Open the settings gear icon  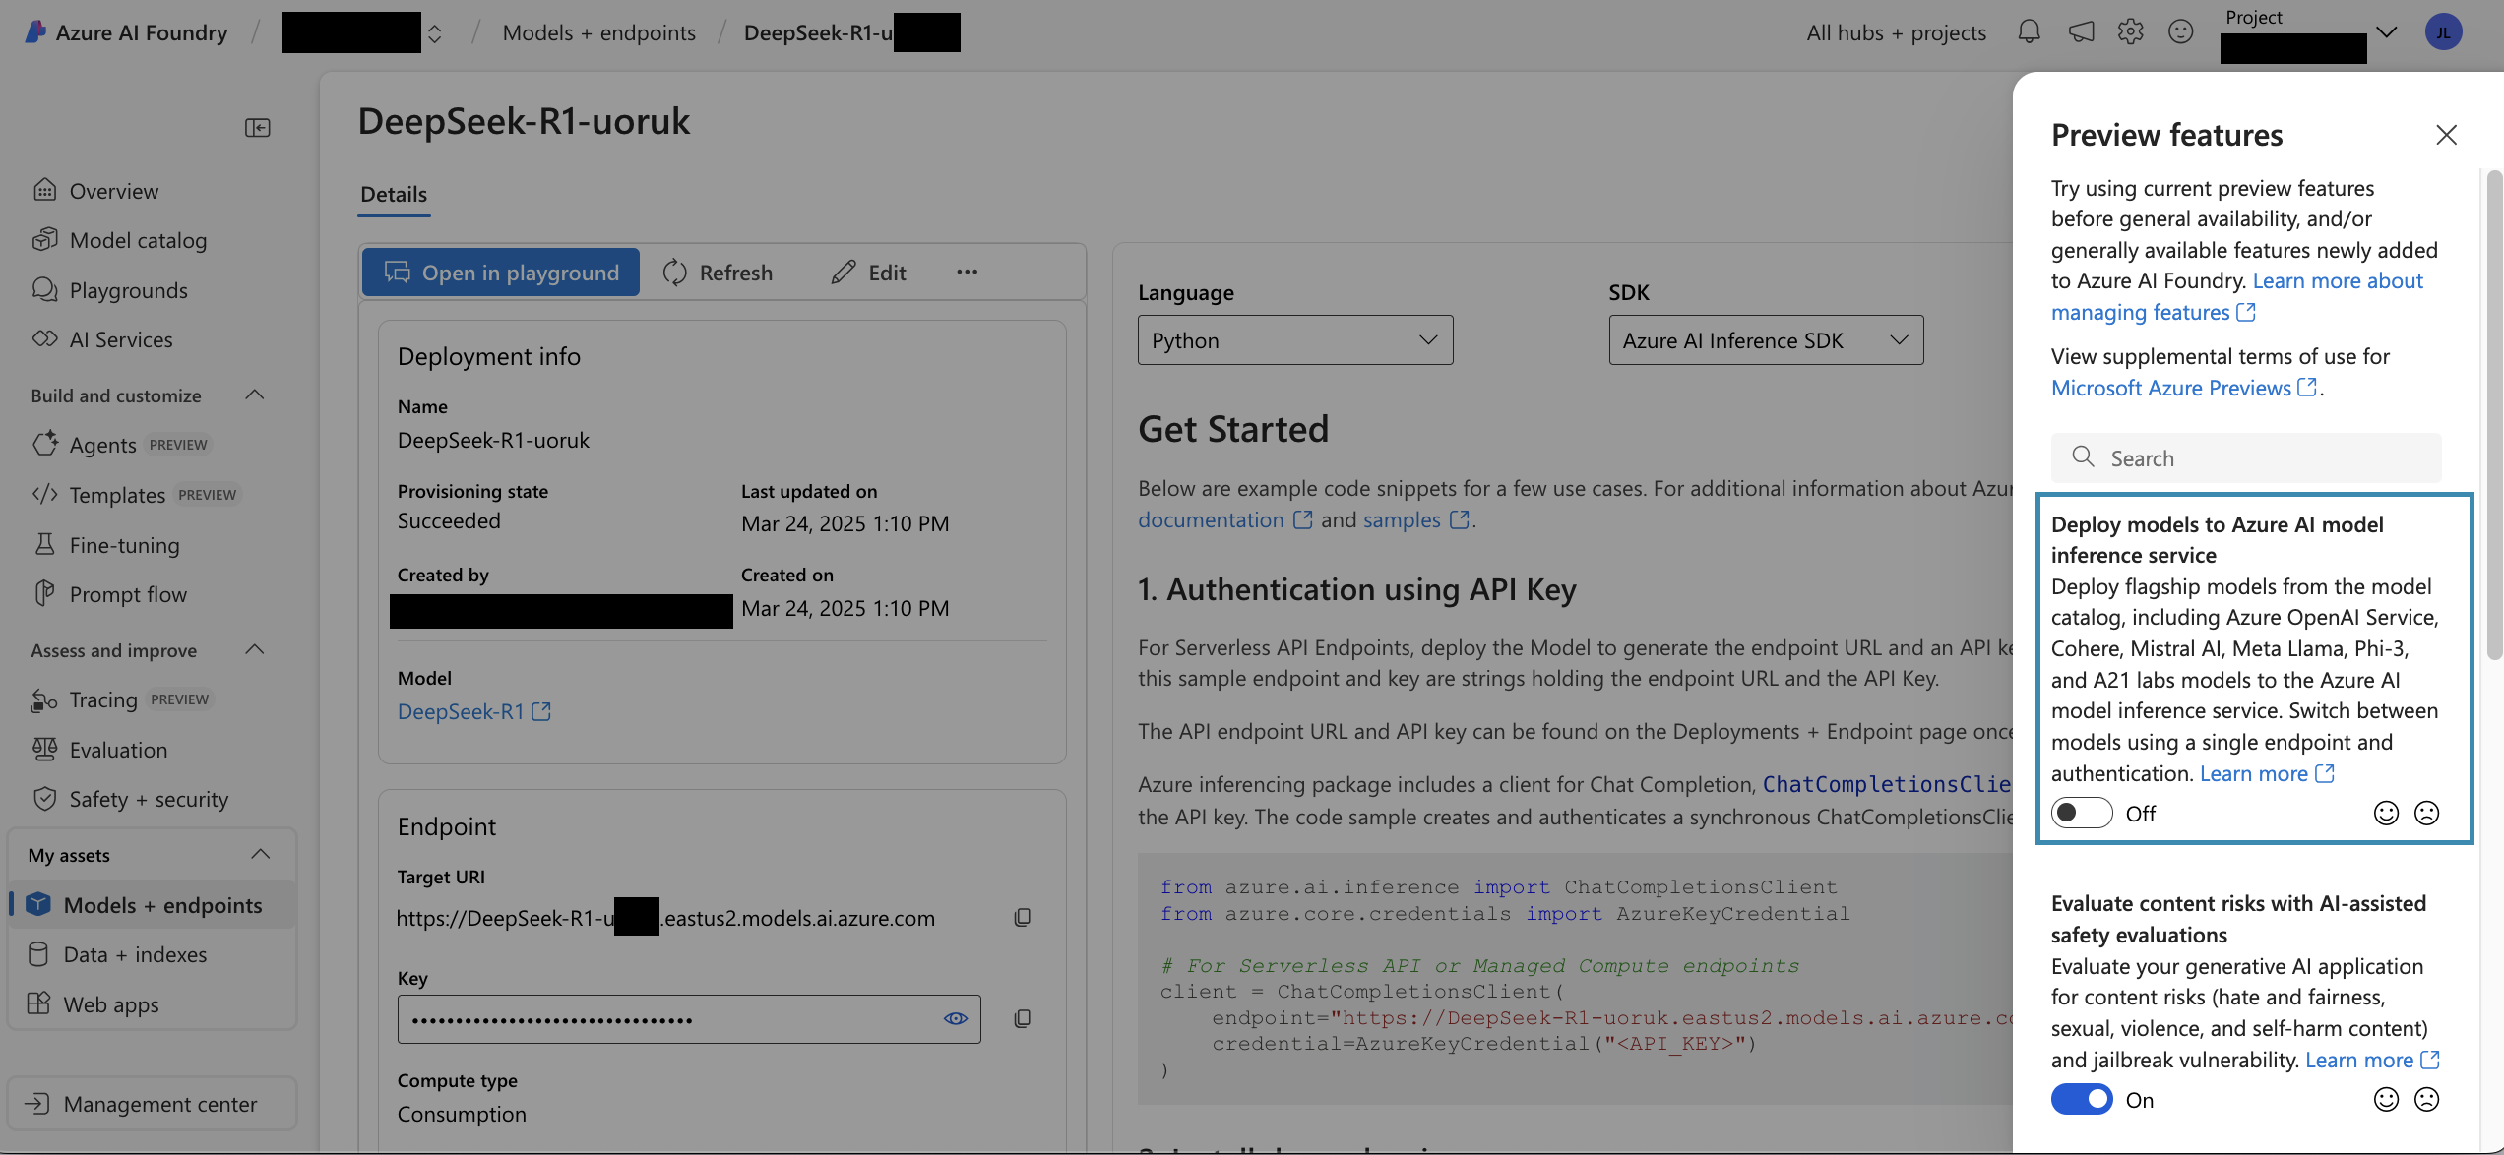point(2130,31)
